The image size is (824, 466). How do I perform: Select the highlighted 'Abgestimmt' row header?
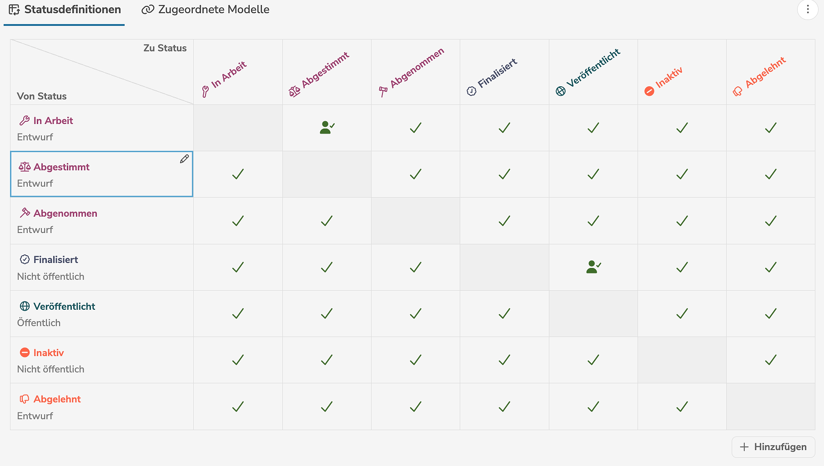[x=101, y=174]
